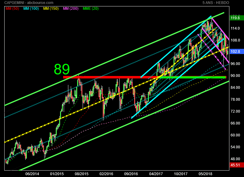Click the 66.00 price axis label
This screenshot has width=244, height=177.
pyautogui.click(x=235, y=123)
